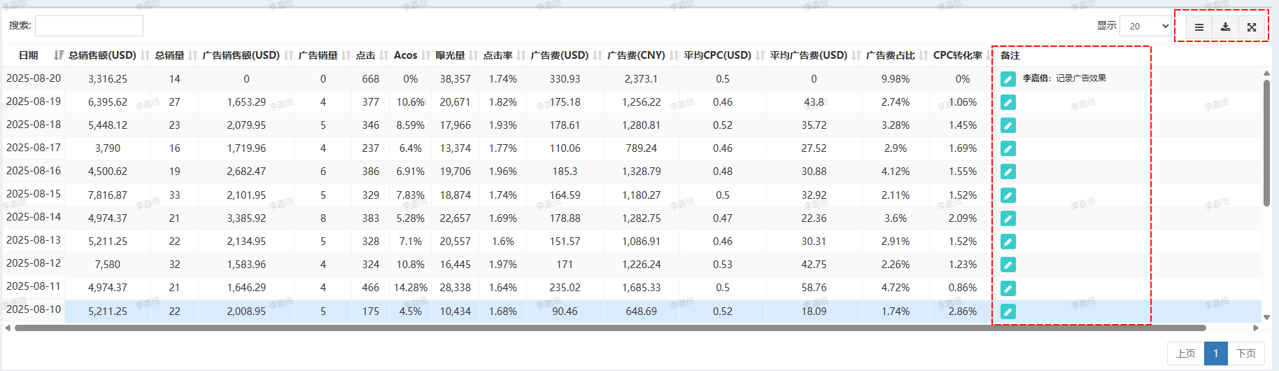
Task: Sort by Acos column header
Action: click(405, 55)
